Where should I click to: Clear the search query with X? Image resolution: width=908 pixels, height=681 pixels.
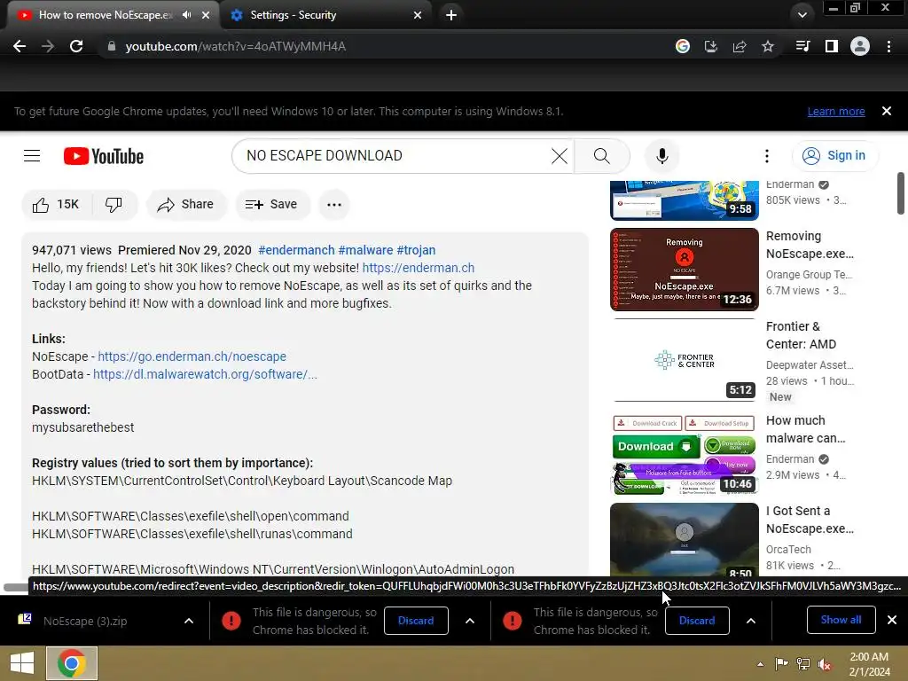tap(560, 156)
